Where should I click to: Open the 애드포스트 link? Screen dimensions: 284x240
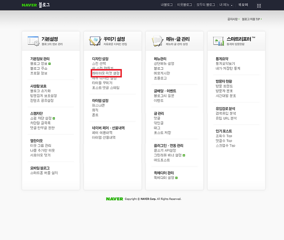pos(162,160)
